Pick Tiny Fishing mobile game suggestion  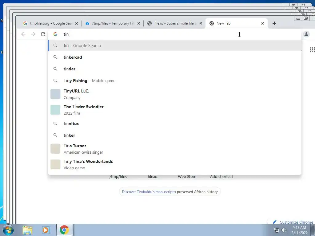(x=175, y=81)
